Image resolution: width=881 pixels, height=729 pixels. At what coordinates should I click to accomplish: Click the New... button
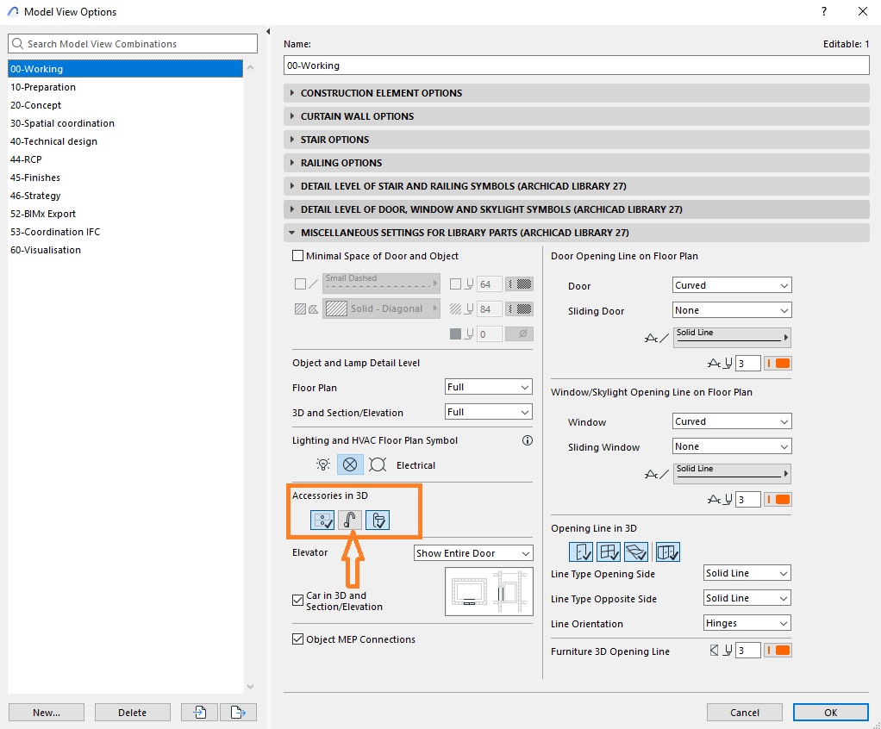(47, 712)
